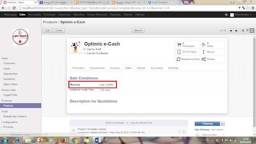
Task: Expand the More dropdown button
Action: click(138, 30)
